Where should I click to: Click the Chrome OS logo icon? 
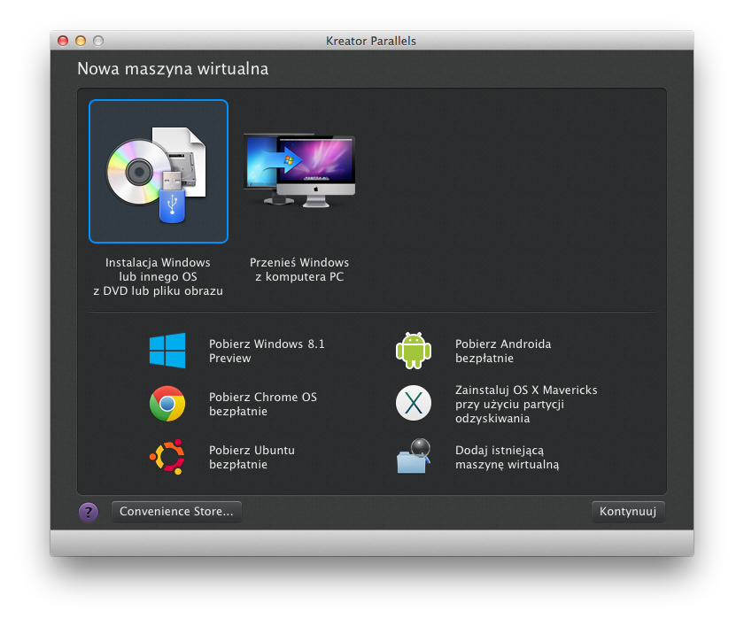(167, 404)
